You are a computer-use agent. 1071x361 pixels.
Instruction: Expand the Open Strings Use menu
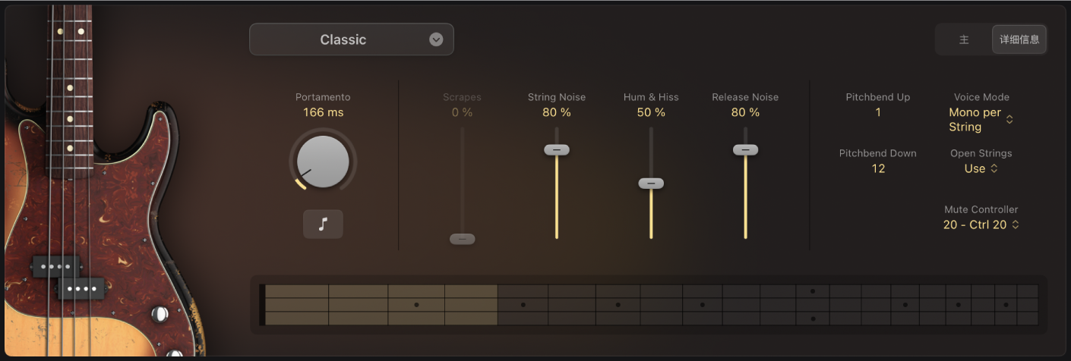981,168
